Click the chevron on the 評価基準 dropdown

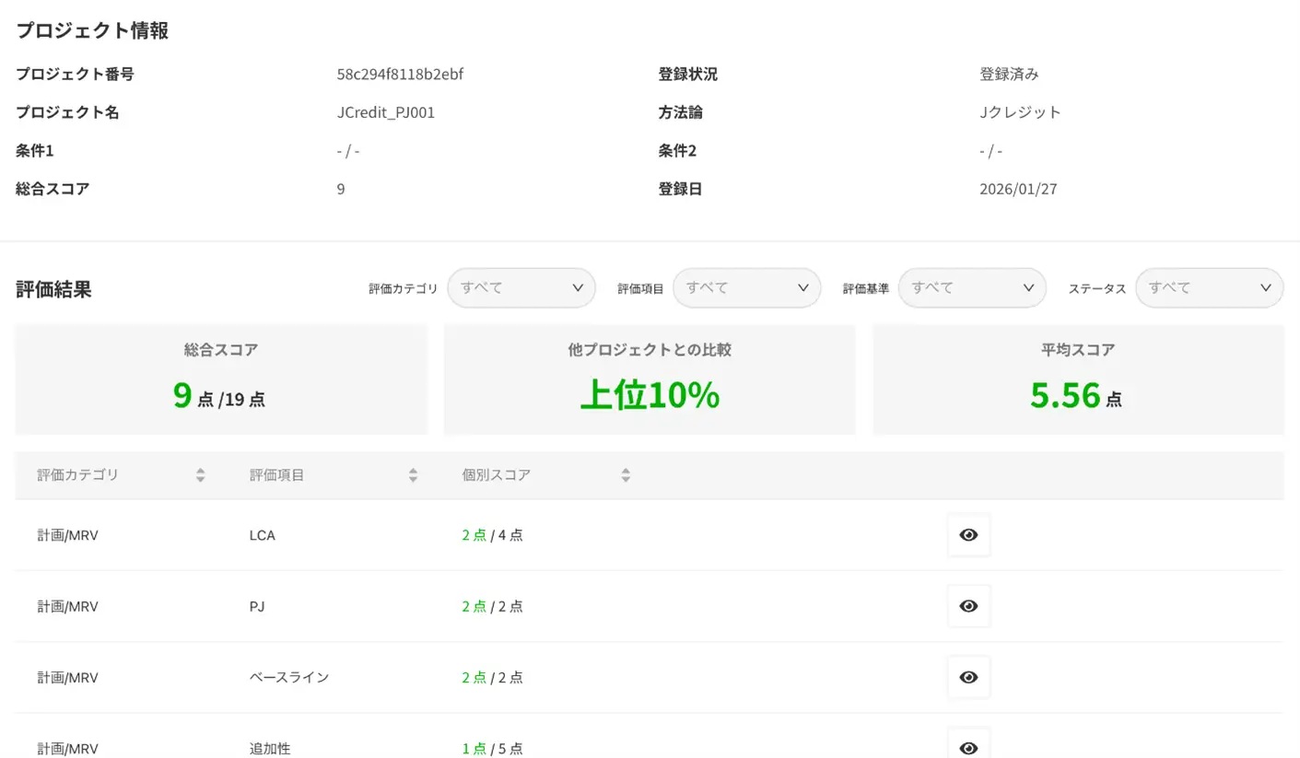pyautogui.click(x=1029, y=287)
